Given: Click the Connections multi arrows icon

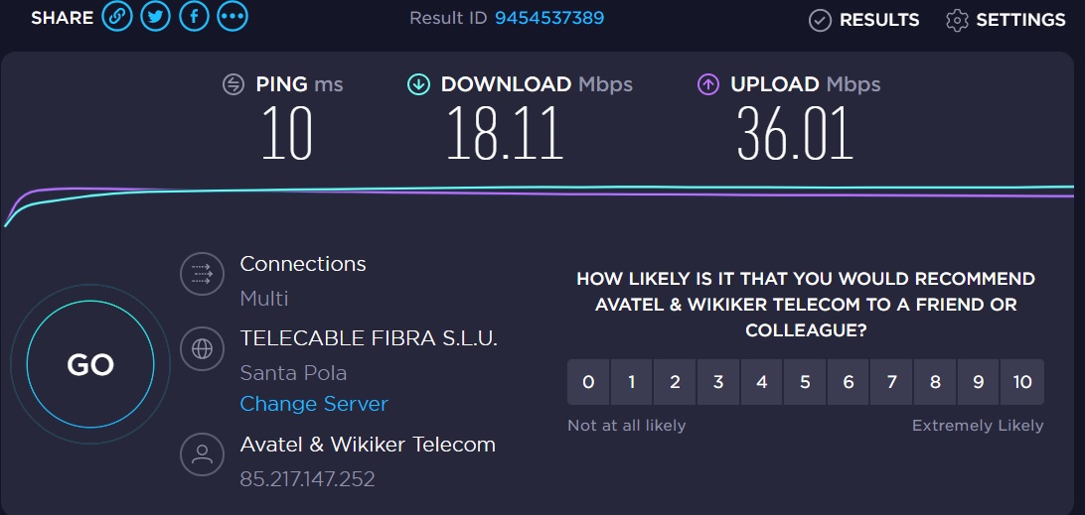Looking at the screenshot, I should pos(202,275).
